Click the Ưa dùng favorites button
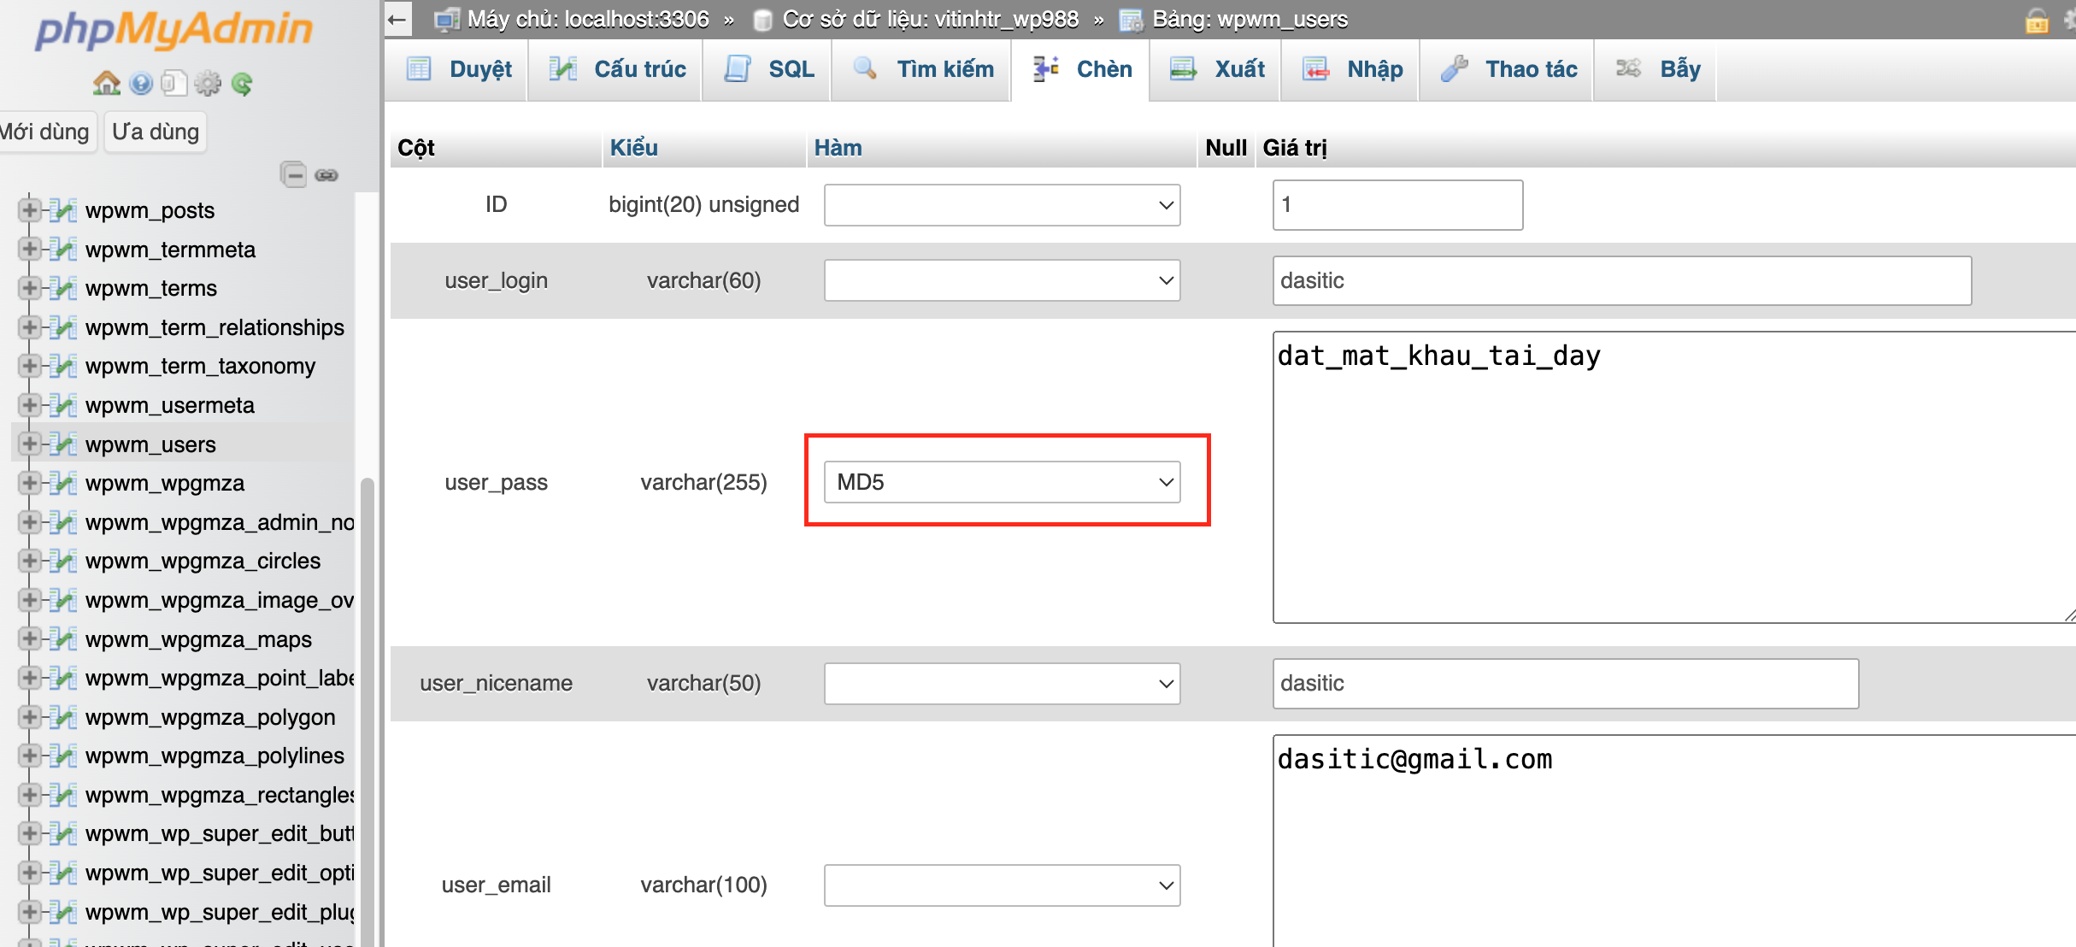 [156, 132]
